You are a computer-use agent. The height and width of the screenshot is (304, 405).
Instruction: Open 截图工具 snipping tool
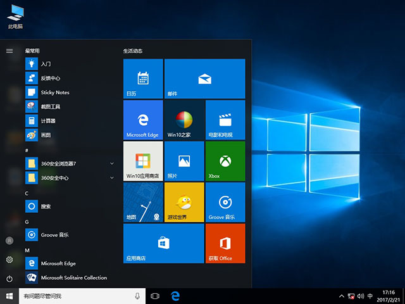coord(70,106)
